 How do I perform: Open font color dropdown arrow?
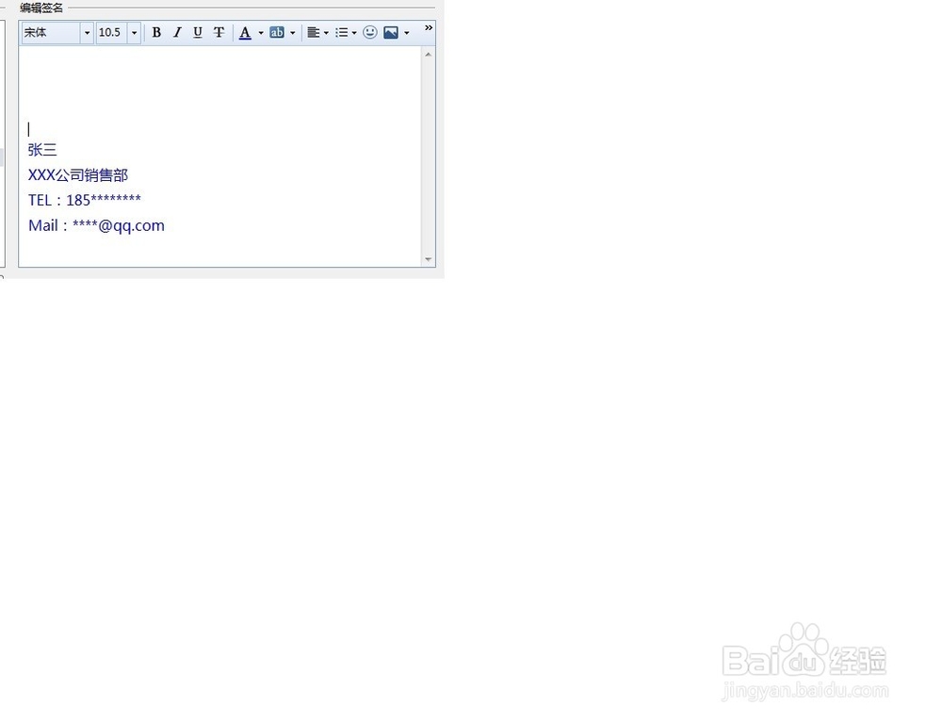point(261,33)
